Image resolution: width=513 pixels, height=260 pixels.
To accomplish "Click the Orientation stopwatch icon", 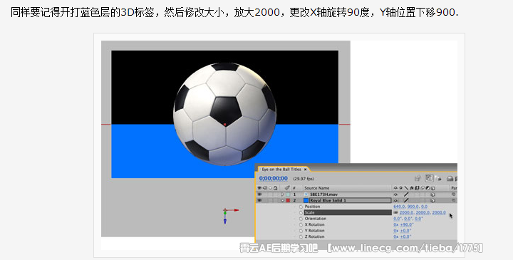I will coord(301,219).
